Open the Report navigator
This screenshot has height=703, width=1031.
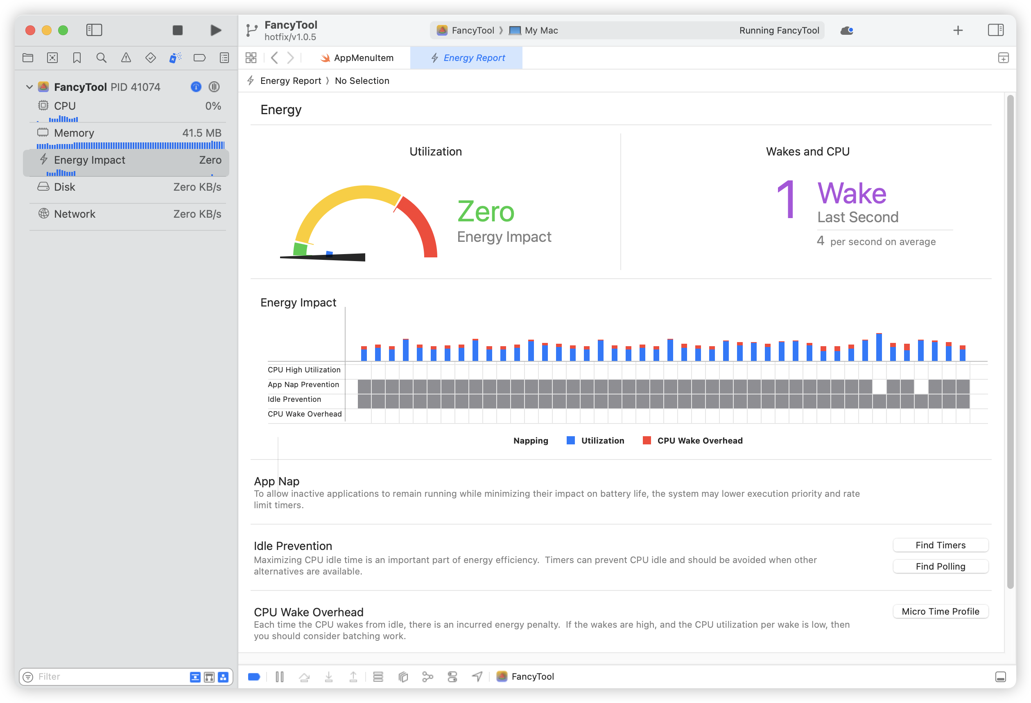pos(224,58)
